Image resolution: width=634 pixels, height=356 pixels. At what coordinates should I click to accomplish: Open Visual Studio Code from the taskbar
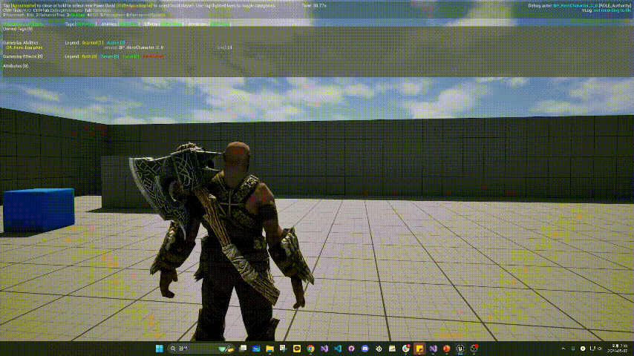(338, 349)
